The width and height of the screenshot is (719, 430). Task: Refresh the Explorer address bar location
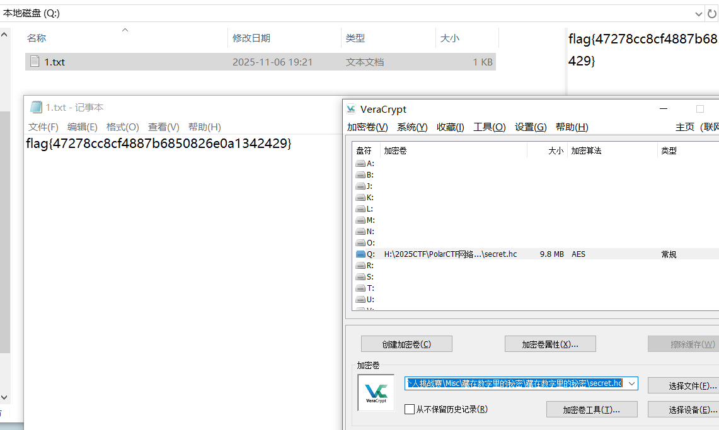[711, 14]
